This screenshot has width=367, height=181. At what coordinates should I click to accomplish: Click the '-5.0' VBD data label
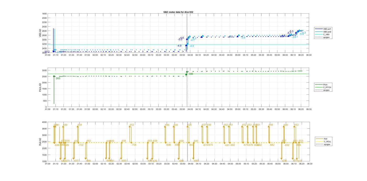(x=180, y=39)
